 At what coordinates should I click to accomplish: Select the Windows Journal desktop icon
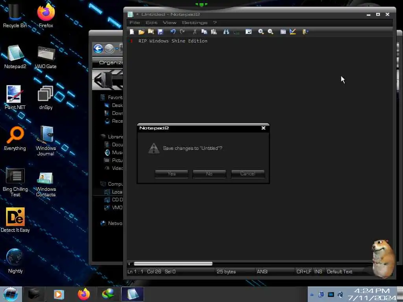[x=46, y=141]
